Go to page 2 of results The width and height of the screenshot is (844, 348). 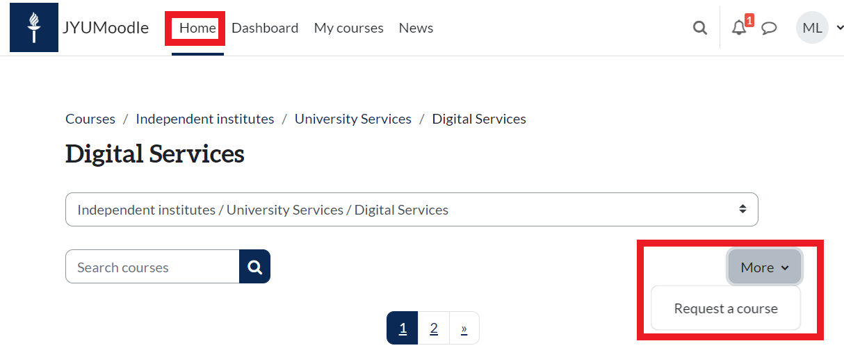pos(434,329)
